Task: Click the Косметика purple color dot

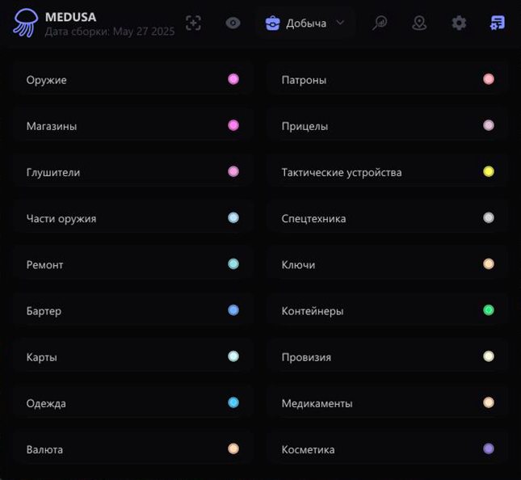Action: point(489,448)
